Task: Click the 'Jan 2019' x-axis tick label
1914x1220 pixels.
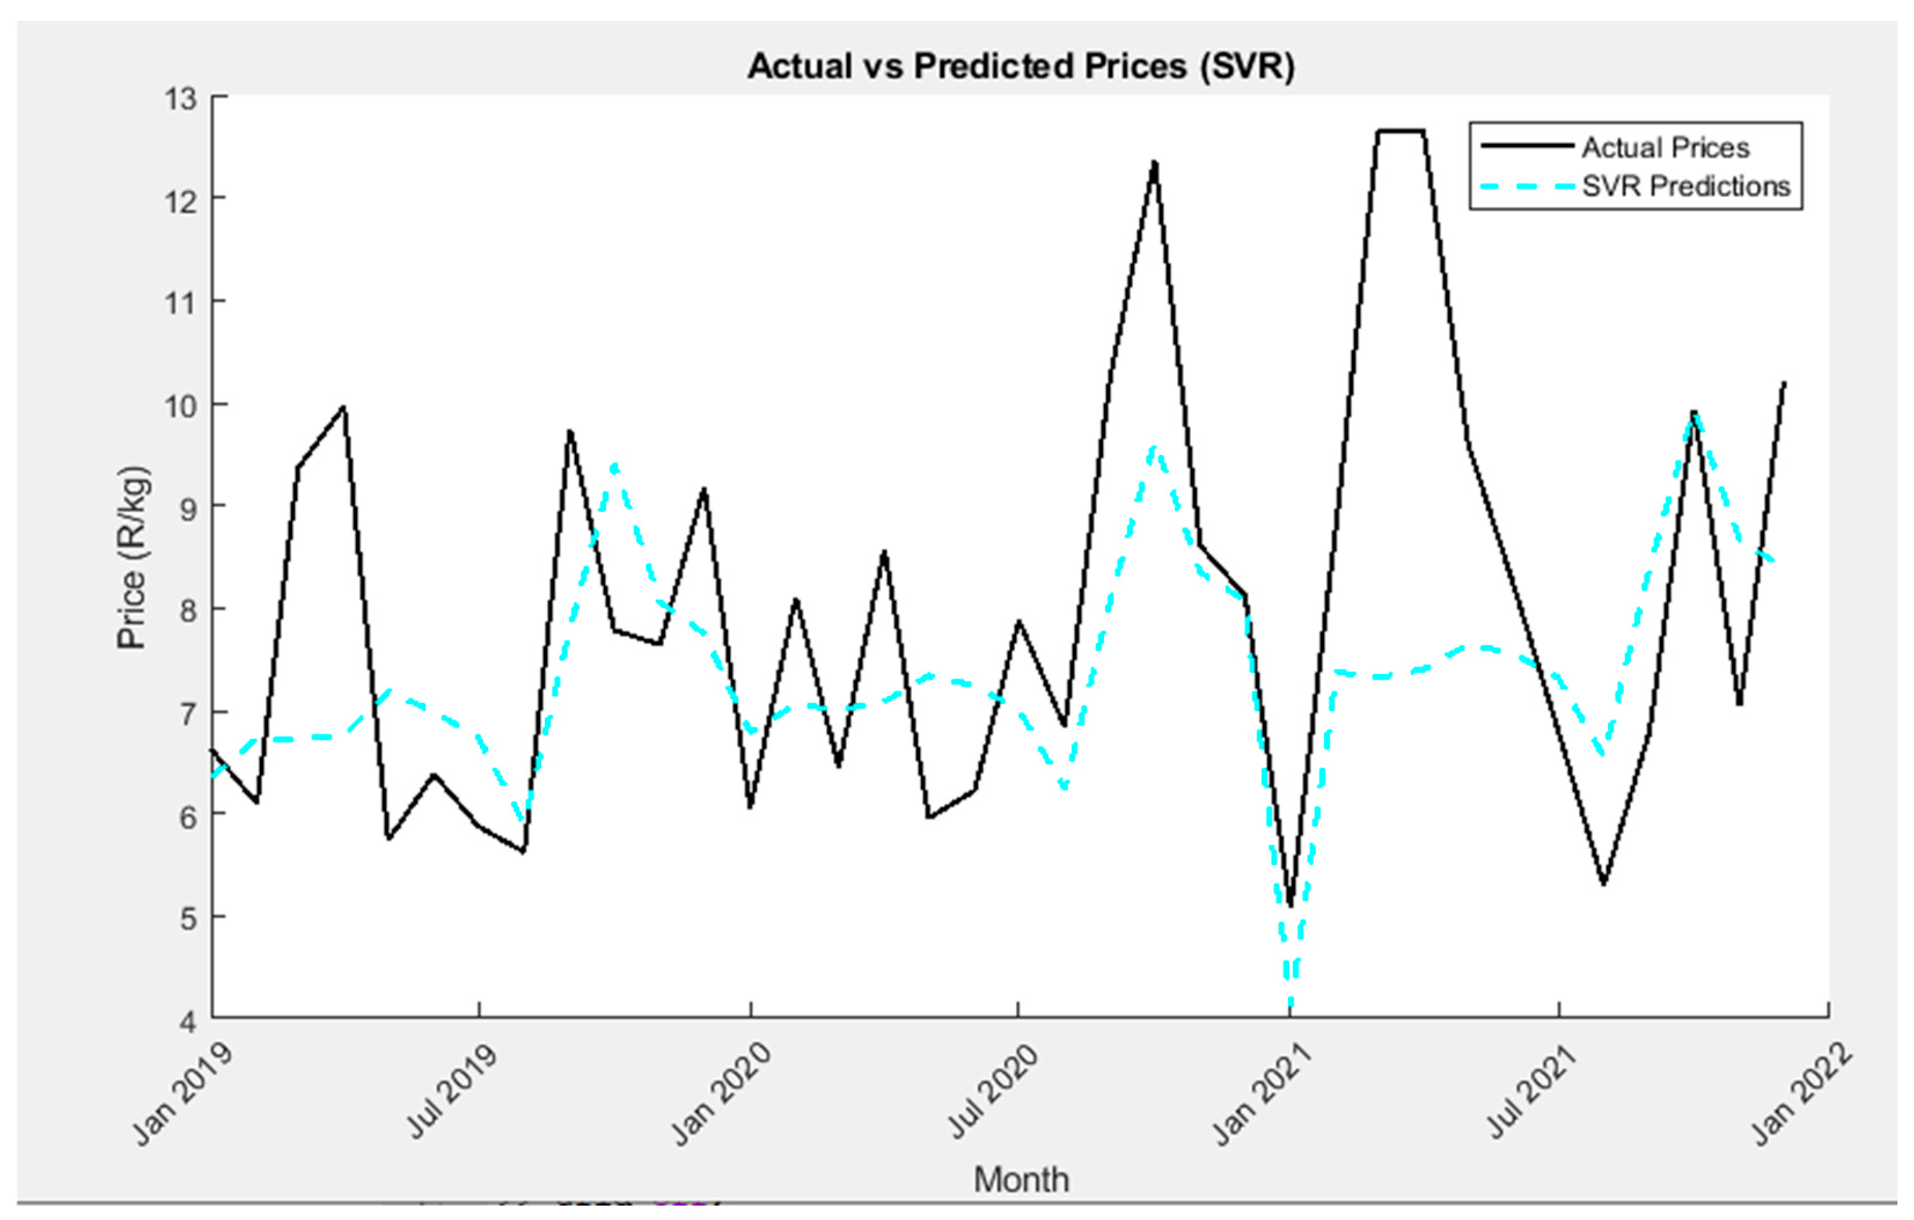Action: 182,1094
